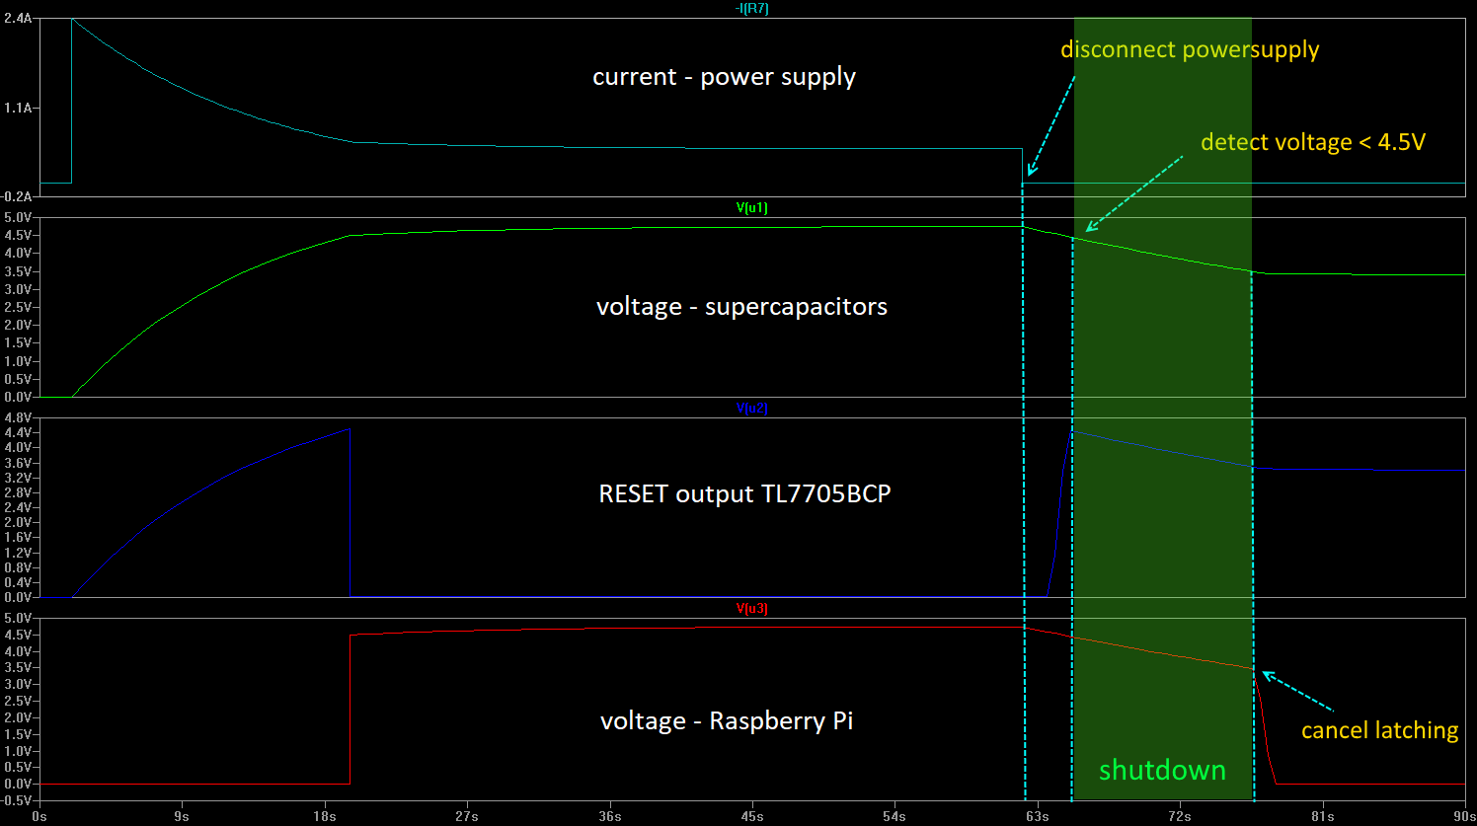Click the 0s time axis label
The height and width of the screenshot is (826, 1477).
pyautogui.click(x=39, y=816)
